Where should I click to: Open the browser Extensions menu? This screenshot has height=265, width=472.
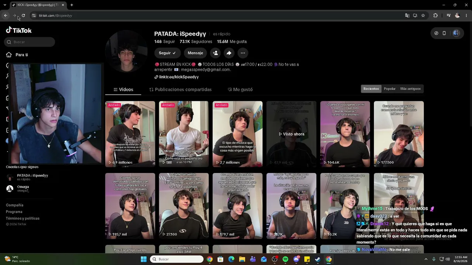pos(435,15)
